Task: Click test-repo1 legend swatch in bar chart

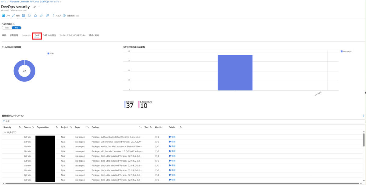Action: [x=342, y=51]
